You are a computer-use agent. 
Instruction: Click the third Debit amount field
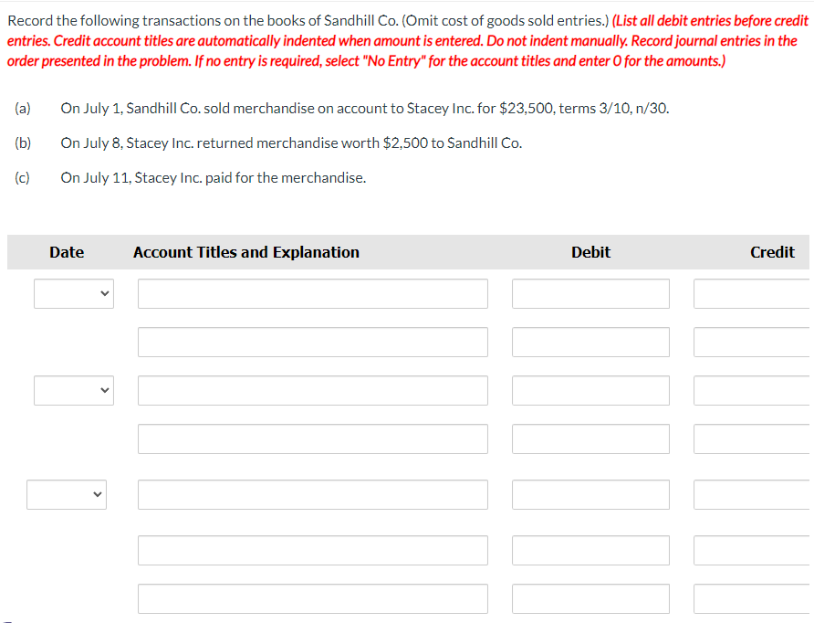[x=590, y=390]
